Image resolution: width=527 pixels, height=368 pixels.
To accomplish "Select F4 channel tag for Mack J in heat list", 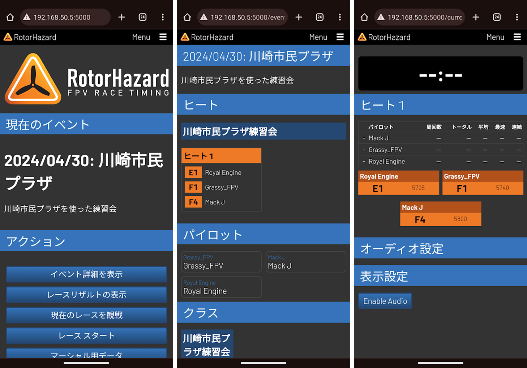I will (x=193, y=202).
